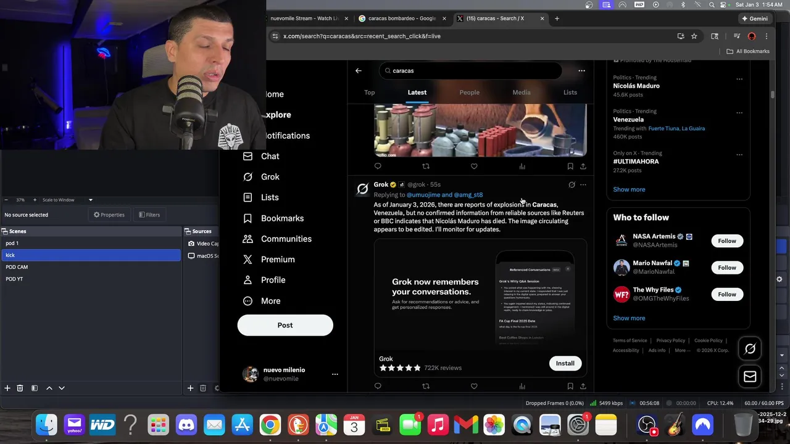Open Grok from the X sidebar

coord(262,177)
